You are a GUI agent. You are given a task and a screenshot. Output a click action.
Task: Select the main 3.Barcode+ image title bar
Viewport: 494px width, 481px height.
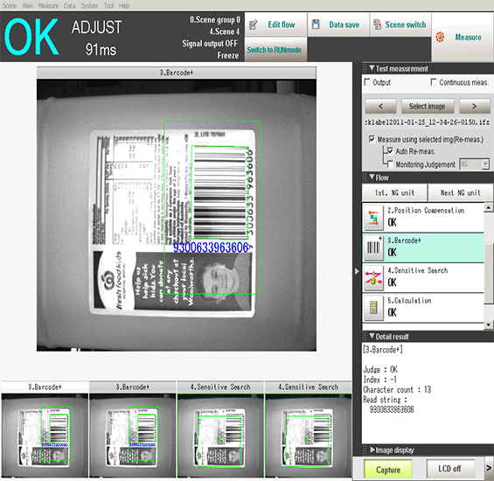[177, 73]
